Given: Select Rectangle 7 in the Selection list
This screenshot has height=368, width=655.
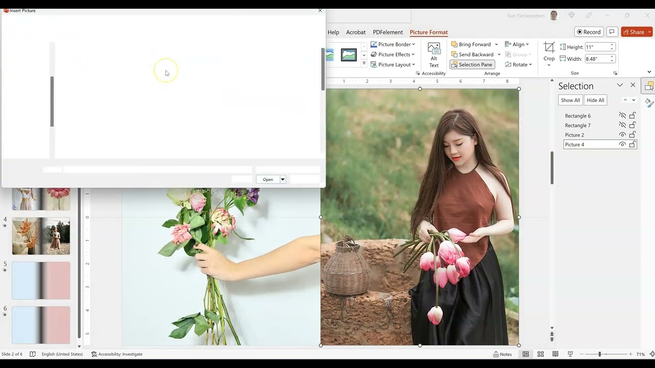Looking at the screenshot, I should coord(578,125).
